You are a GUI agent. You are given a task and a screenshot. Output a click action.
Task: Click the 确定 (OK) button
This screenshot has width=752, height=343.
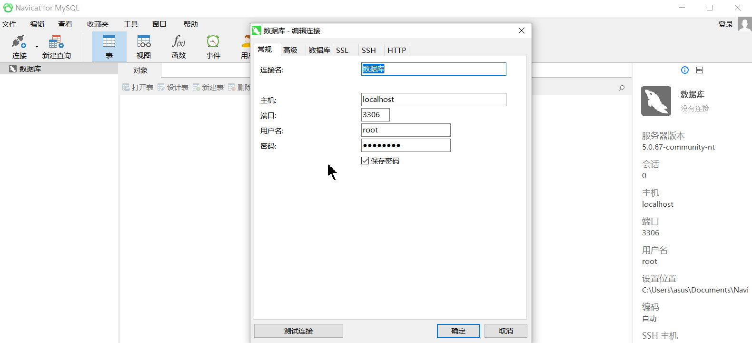458,331
